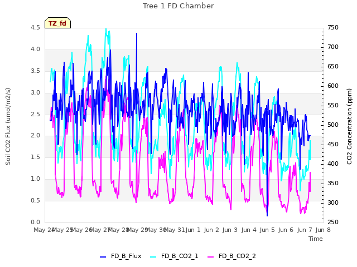Click the 1.0 left axis tick
This screenshot has height=267, width=357.
tap(35, 179)
